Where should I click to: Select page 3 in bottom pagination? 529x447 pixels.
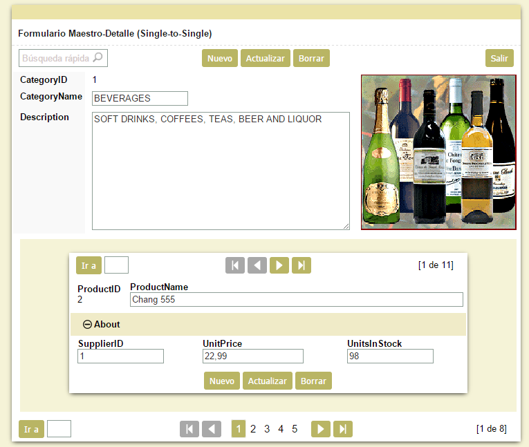tap(267, 429)
